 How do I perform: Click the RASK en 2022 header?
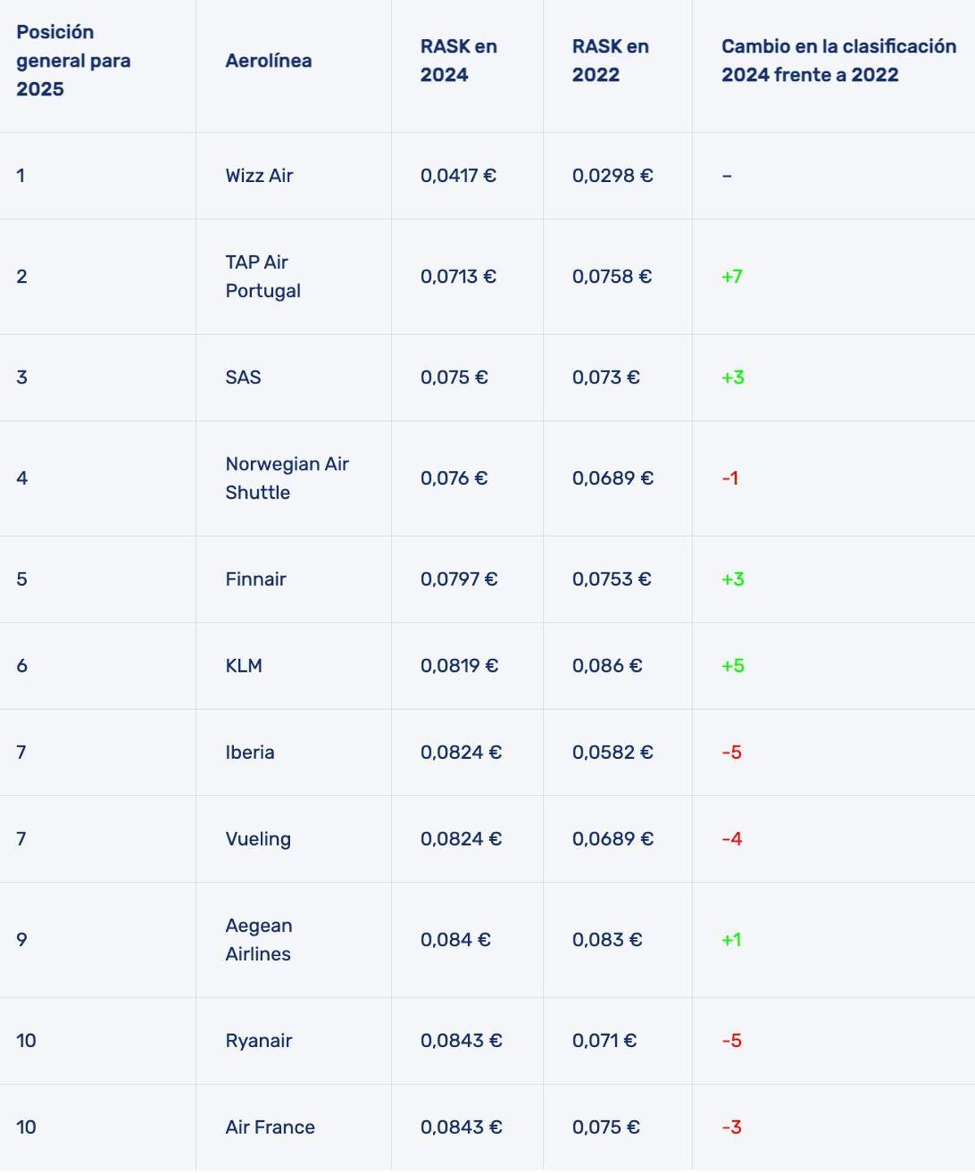coord(610,61)
